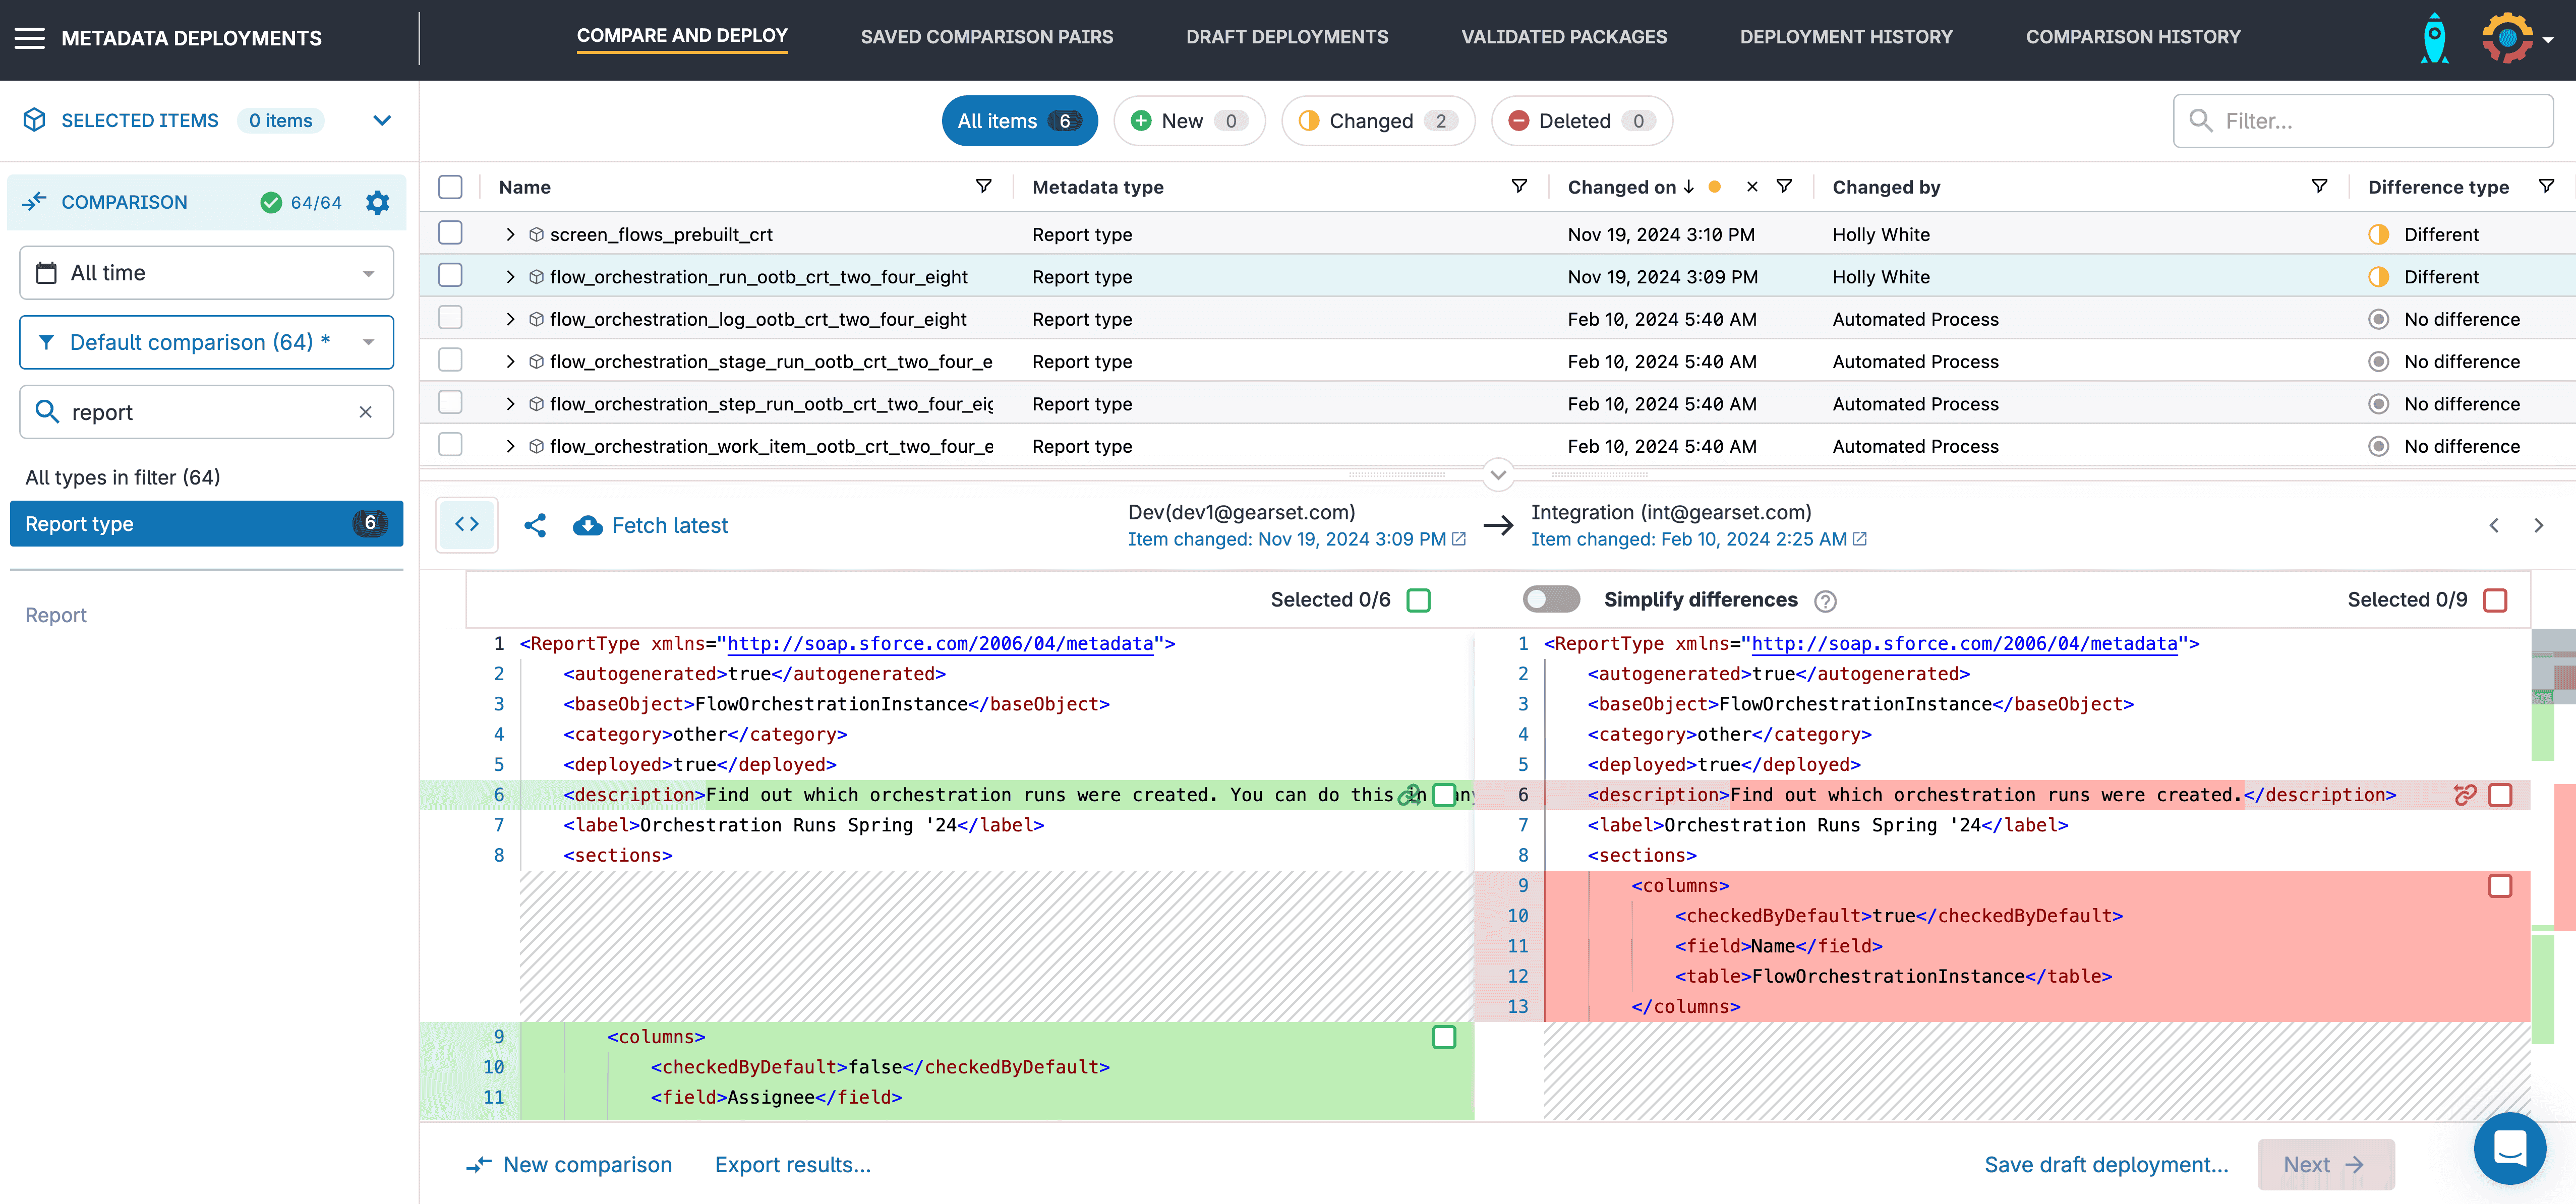
Task: Toggle the Simplify differences switch
Action: [1551, 599]
